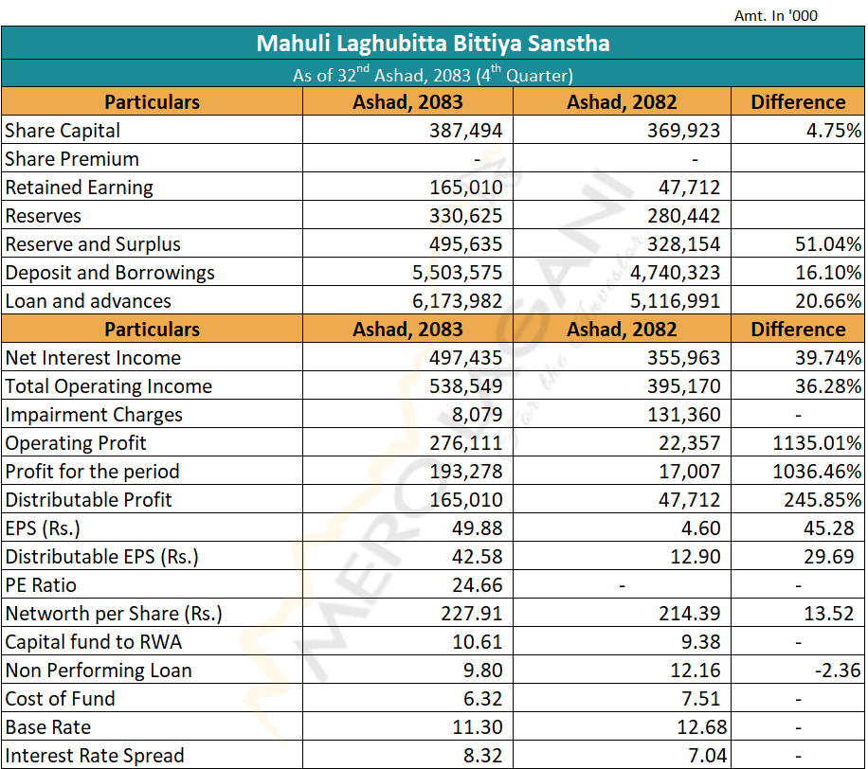Select the Impairment Charges label

point(94,415)
